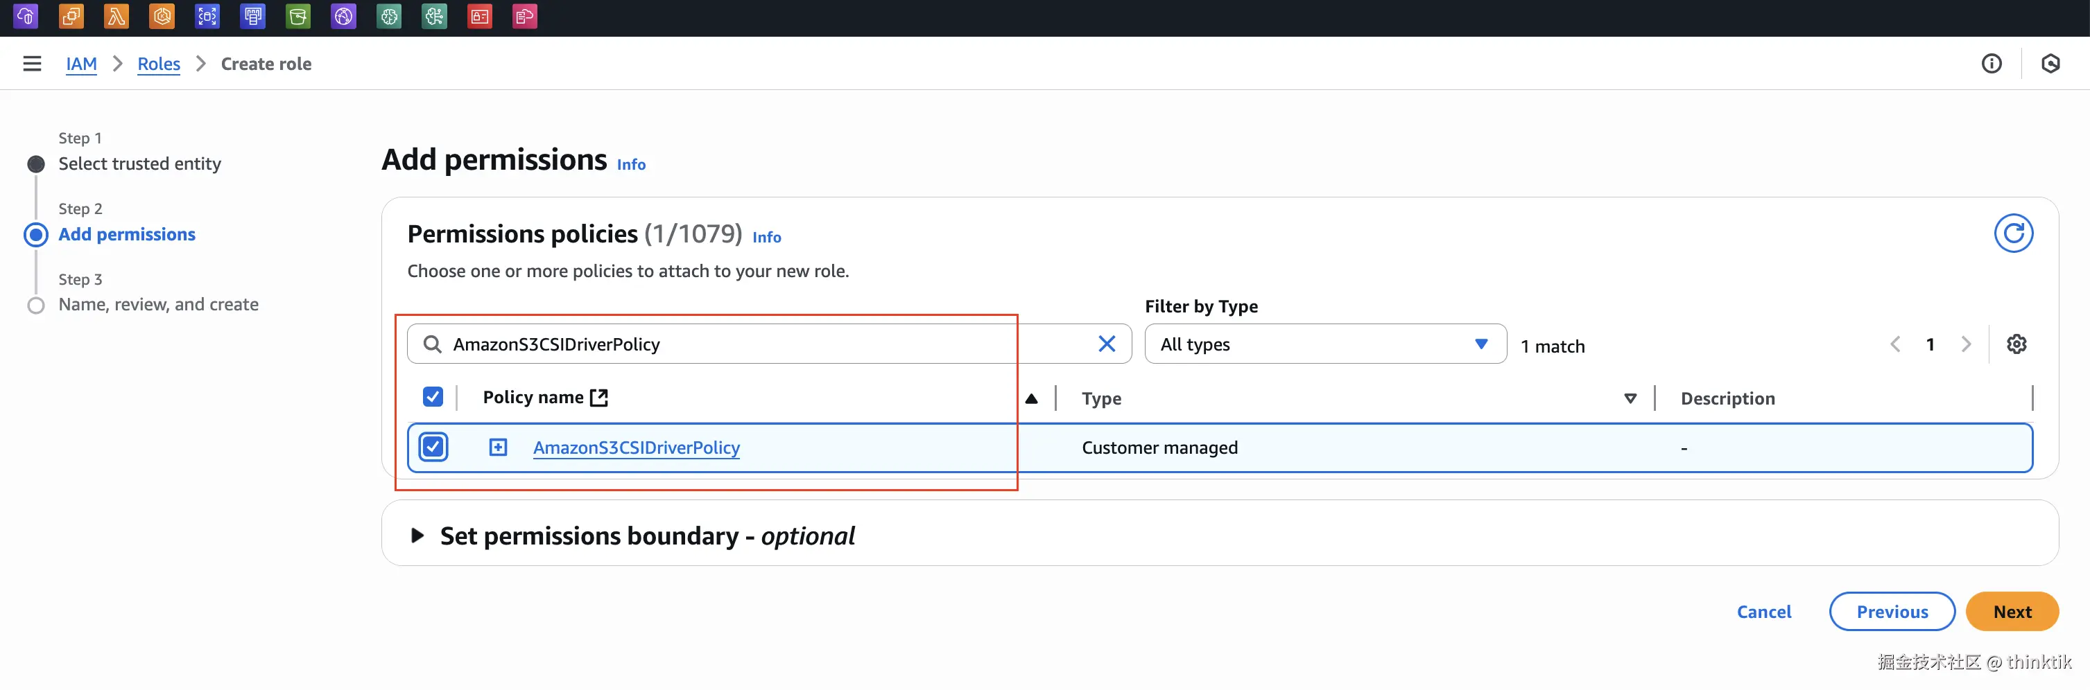Open the EC2 service shortcut
Screen dimensions: 2090x690
[71, 16]
